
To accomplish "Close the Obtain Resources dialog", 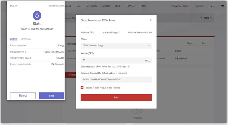I will pyautogui.click(x=151, y=20).
